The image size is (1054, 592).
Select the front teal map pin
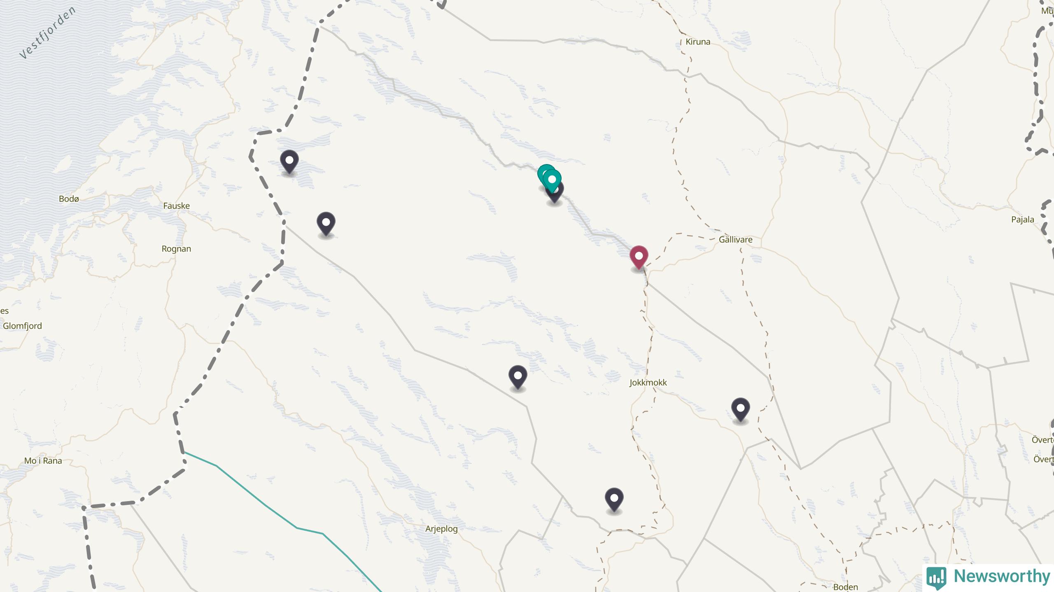pos(552,181)
